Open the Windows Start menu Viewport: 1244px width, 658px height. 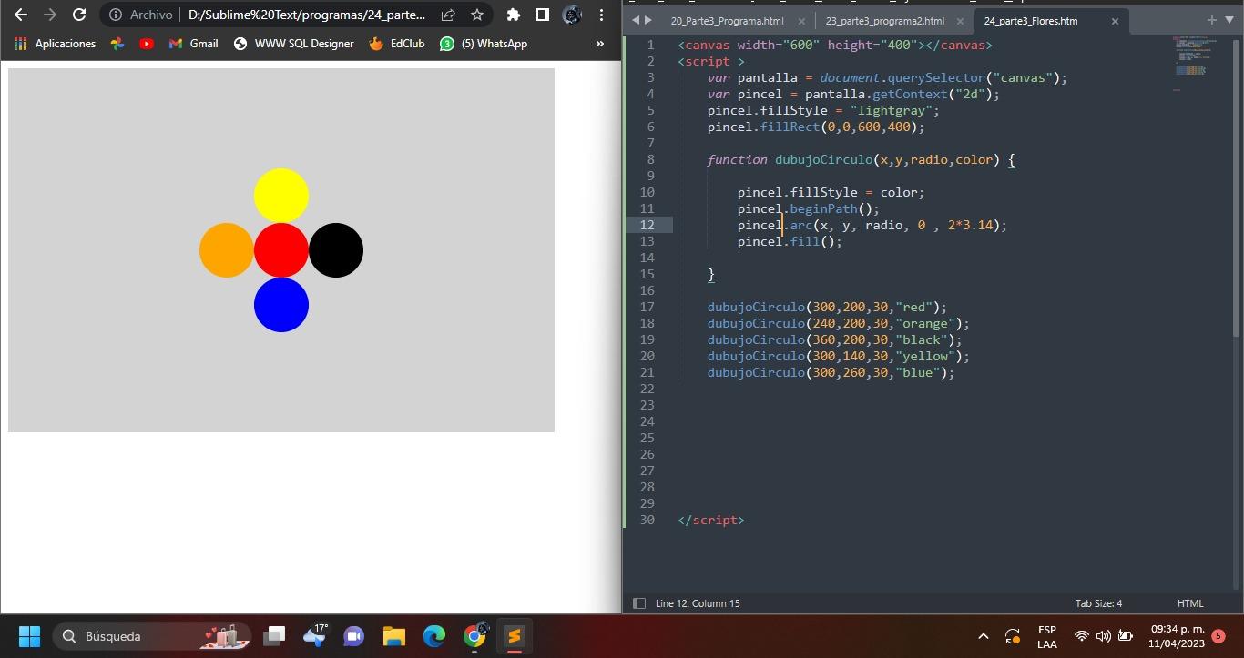pyautogui.click(x=29, y=635)
